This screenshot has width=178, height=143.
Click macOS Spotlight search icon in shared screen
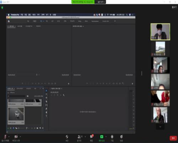(x=127, y=15)
